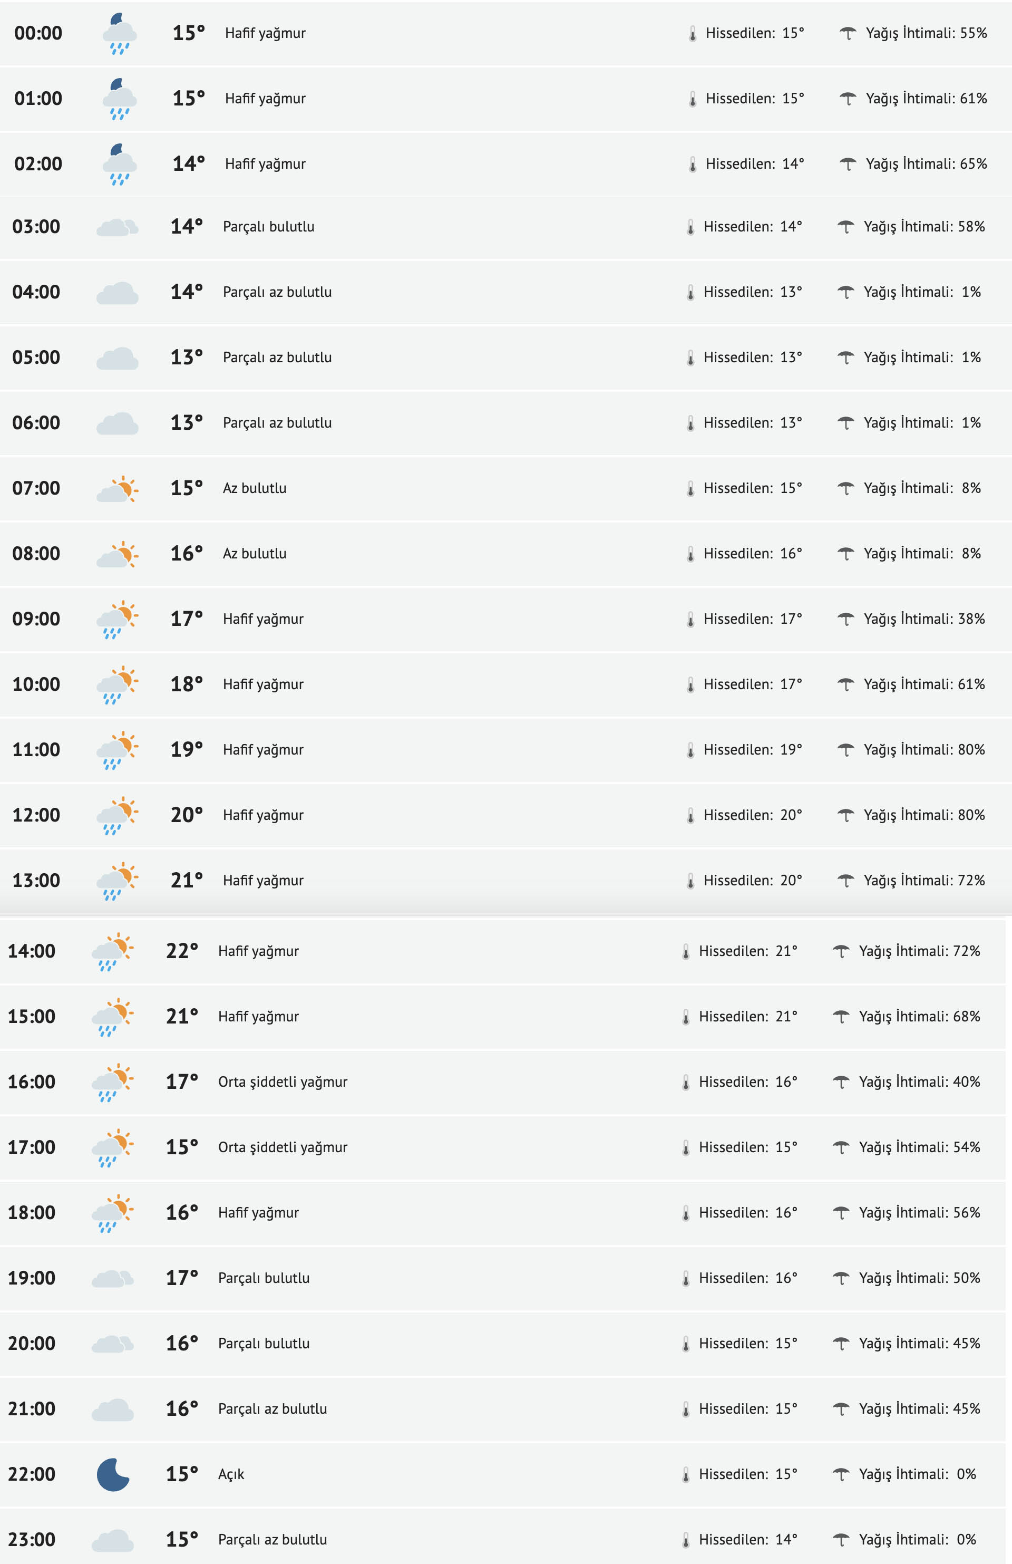Click the umbrella icon in the 02:00 row
The width and height of the screenshot is (1012, 1564).
point(847,165)
